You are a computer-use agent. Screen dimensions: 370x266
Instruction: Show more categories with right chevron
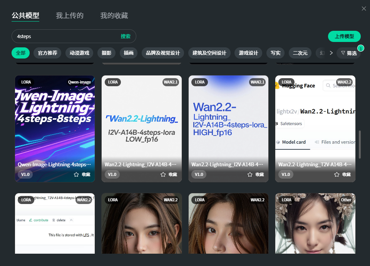331,53
